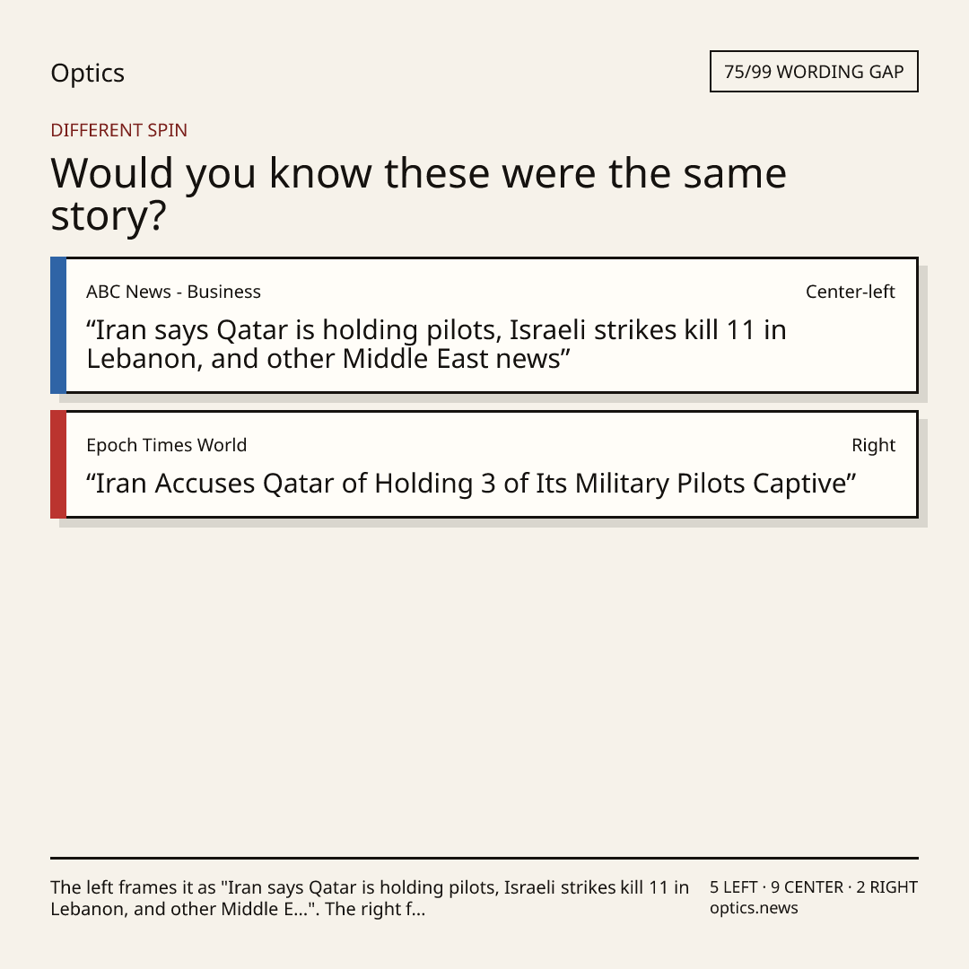Screen dimensions: 969x969
Task: Click the Optics logo text
Action: click(x=87, y=73)
